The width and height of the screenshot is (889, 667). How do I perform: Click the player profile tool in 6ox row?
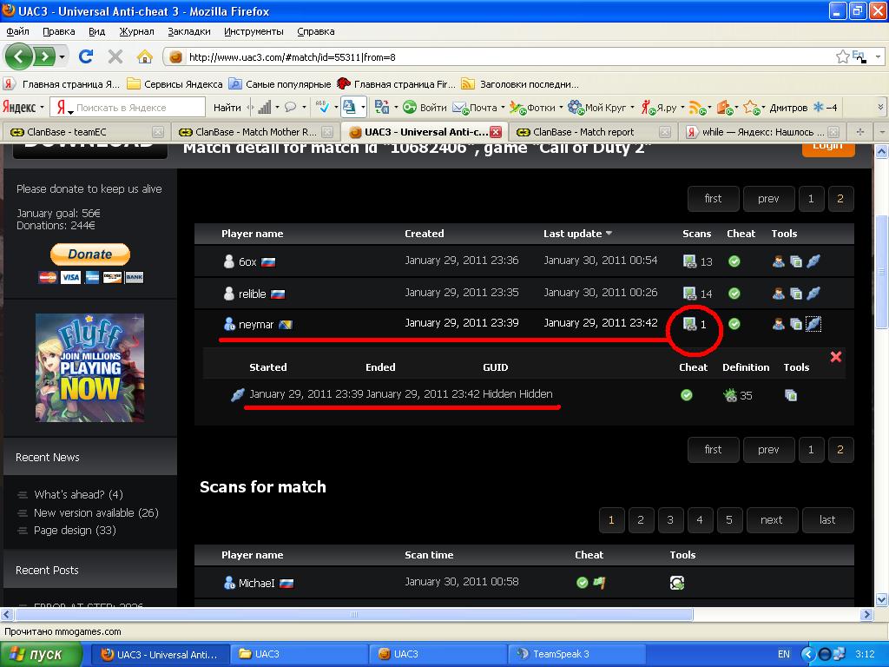(779, 261)
